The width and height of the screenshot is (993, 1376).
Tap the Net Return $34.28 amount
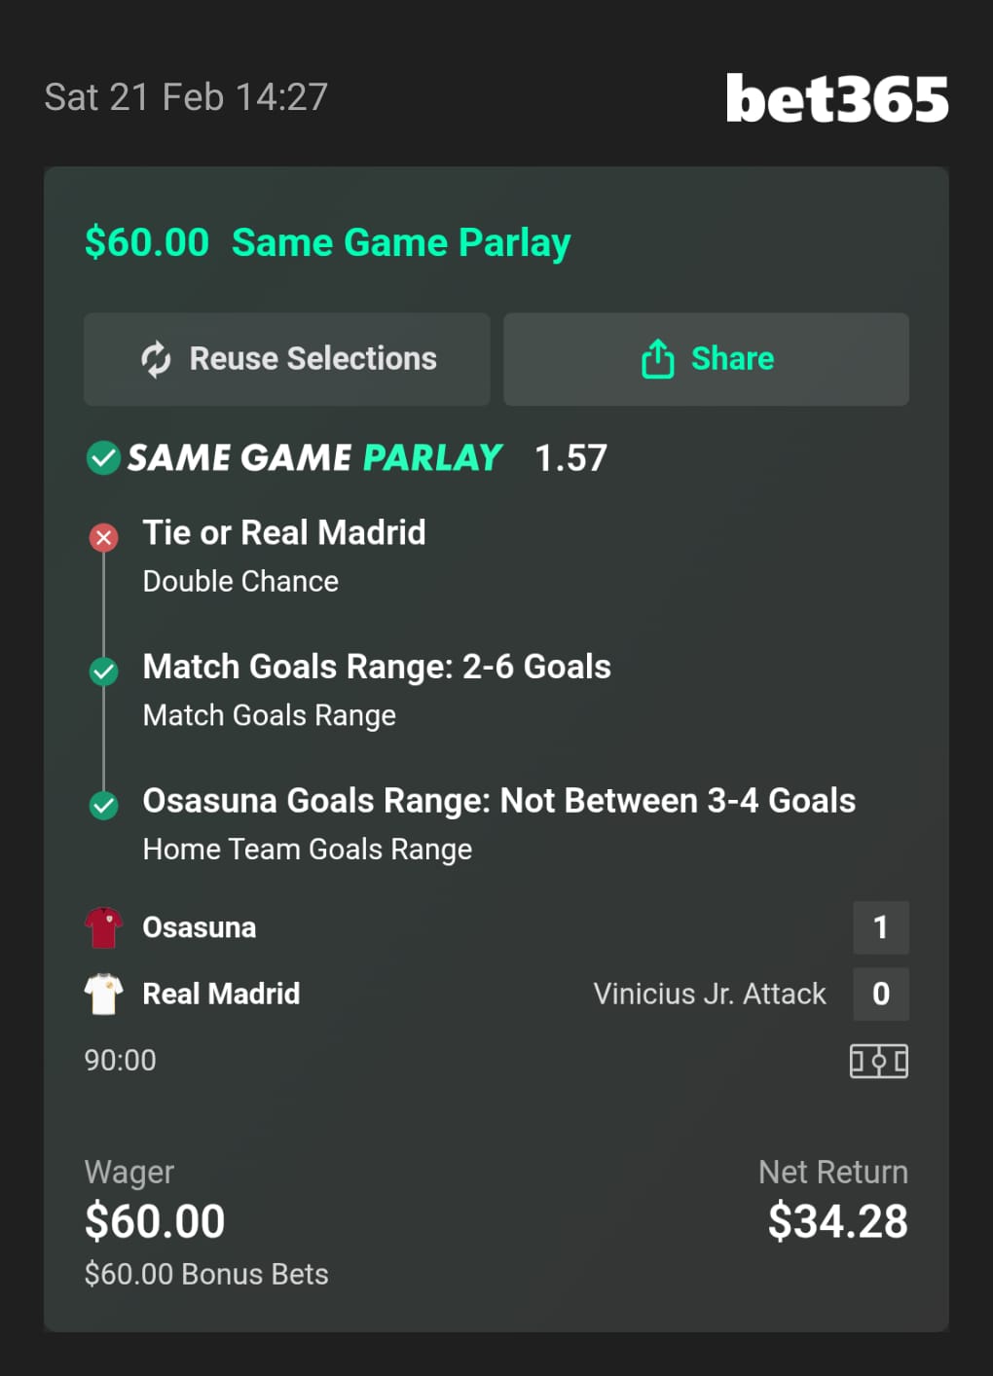[x=837, y=1221]
